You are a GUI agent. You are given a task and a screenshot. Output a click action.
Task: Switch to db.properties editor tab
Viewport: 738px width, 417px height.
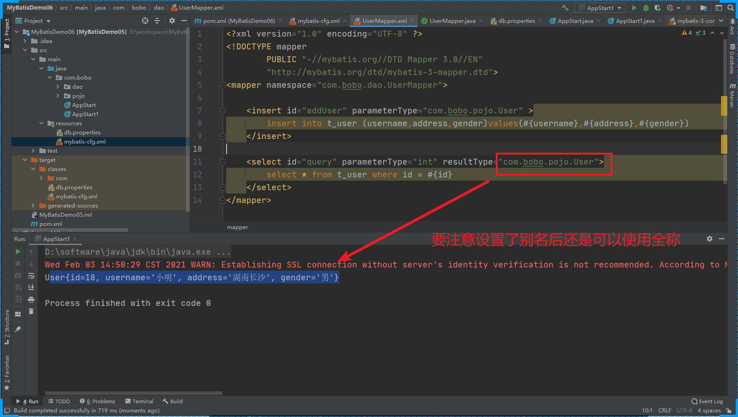516,21
